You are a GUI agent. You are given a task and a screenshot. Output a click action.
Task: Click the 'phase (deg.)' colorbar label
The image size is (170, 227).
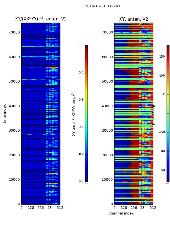153,114
